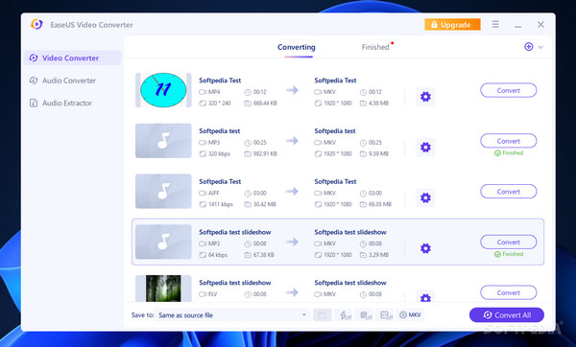Click output size 9.59 MB
The width and height of the screenshot is (576, 347).
click(x=378, y=153)
